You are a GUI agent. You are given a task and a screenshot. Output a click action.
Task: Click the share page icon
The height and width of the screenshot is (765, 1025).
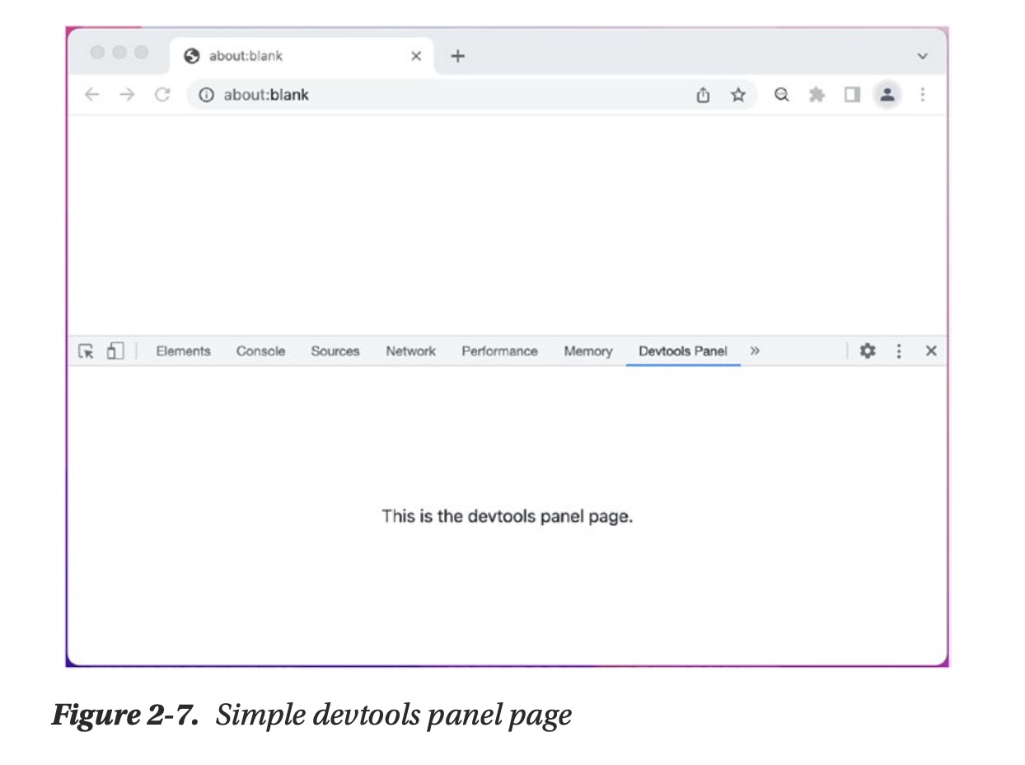(703, 95)
